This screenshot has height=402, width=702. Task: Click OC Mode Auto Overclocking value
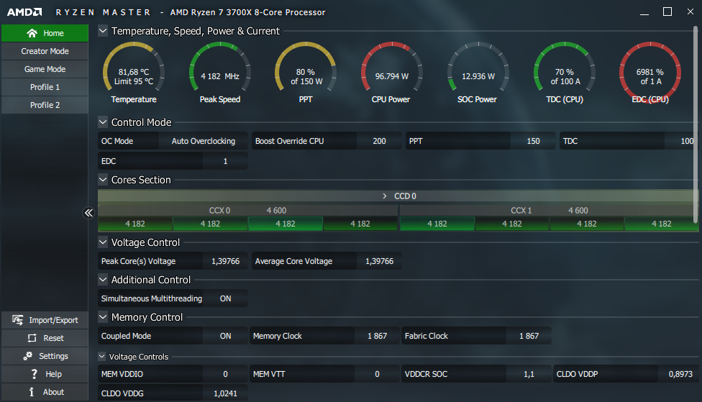click(204, 141)
